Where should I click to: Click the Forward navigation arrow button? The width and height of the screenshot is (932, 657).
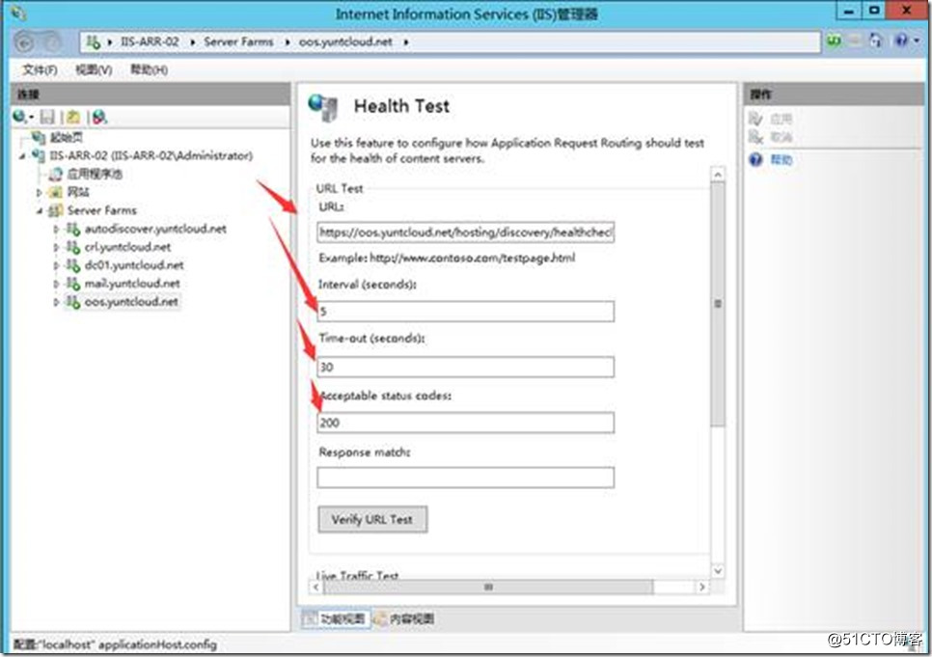click(x=52, y=42)
